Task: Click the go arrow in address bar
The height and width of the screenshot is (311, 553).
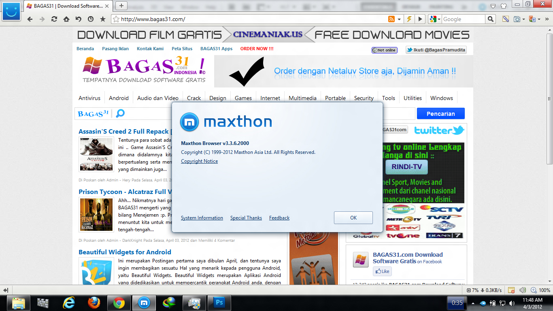Action: (x=420, y=19)
